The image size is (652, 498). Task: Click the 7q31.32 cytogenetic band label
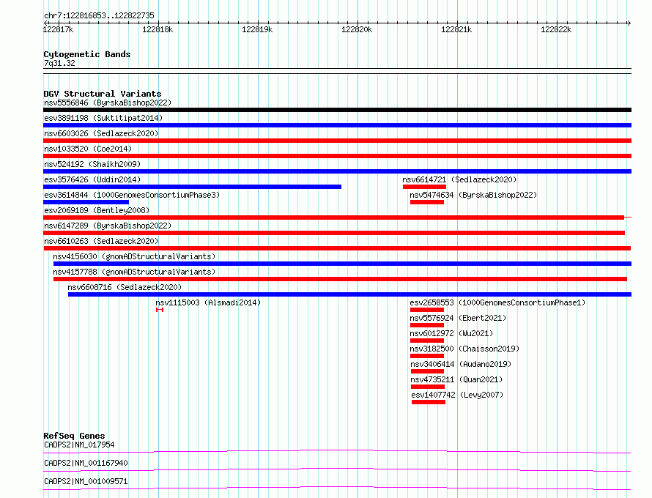pyautogui.click(x=59, y=63)
